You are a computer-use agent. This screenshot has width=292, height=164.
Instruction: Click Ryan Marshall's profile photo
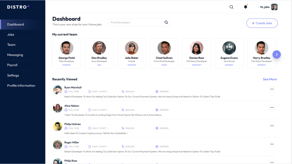coord(58,90)
